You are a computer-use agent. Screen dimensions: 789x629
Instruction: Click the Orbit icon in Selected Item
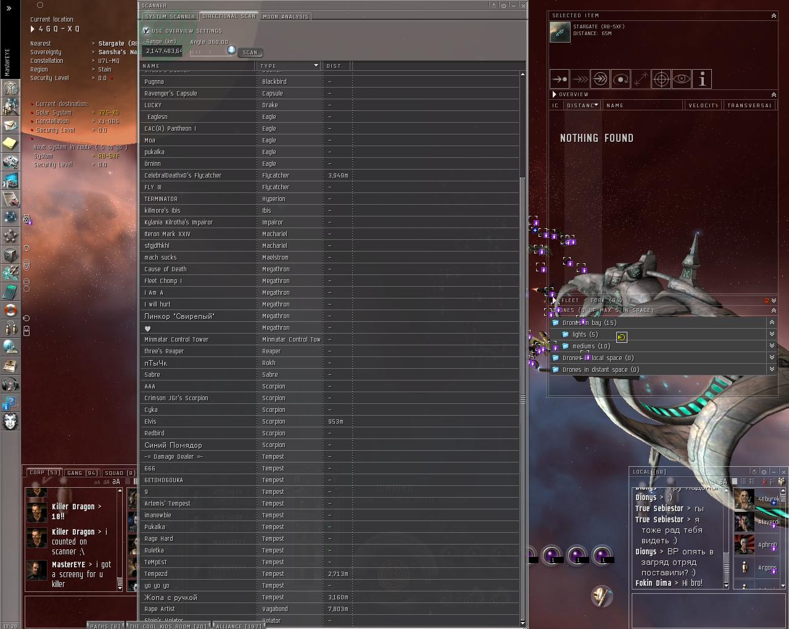621,79
